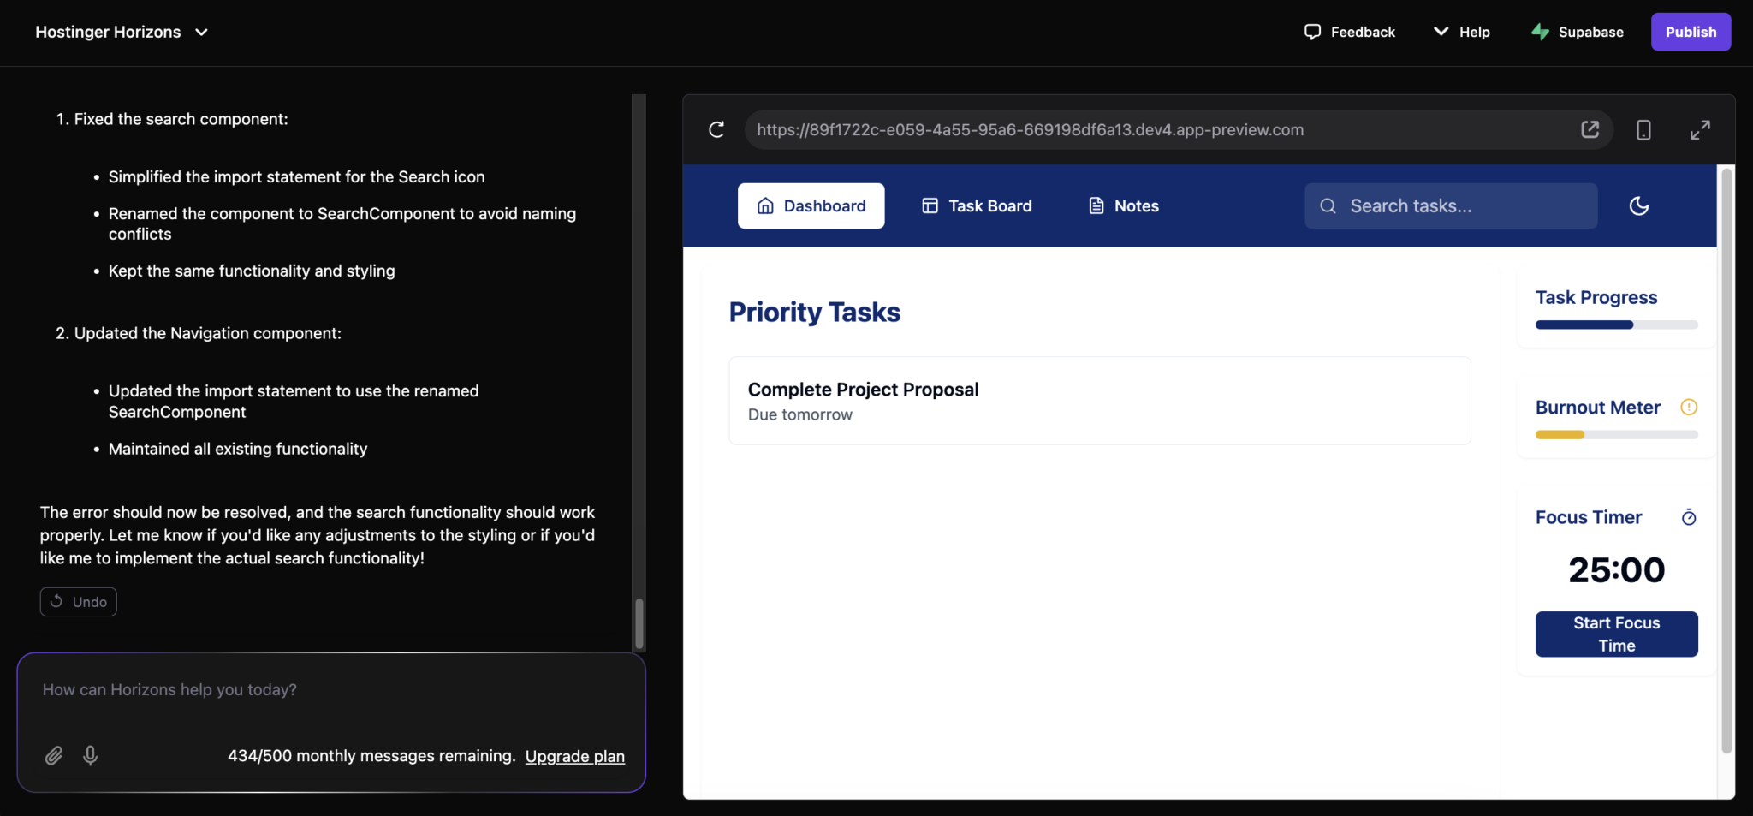Switch to the Task Board tab
This screenshot has width=1753, height=816.
pyautogui.click(x=977, y=205)
